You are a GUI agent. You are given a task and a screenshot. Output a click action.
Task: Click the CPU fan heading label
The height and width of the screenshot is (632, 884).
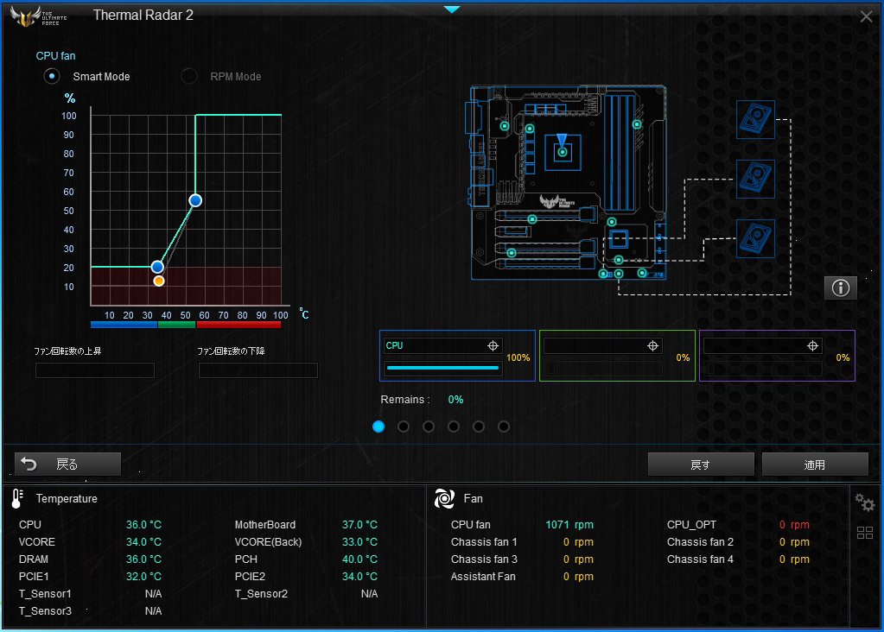[55, 56]
